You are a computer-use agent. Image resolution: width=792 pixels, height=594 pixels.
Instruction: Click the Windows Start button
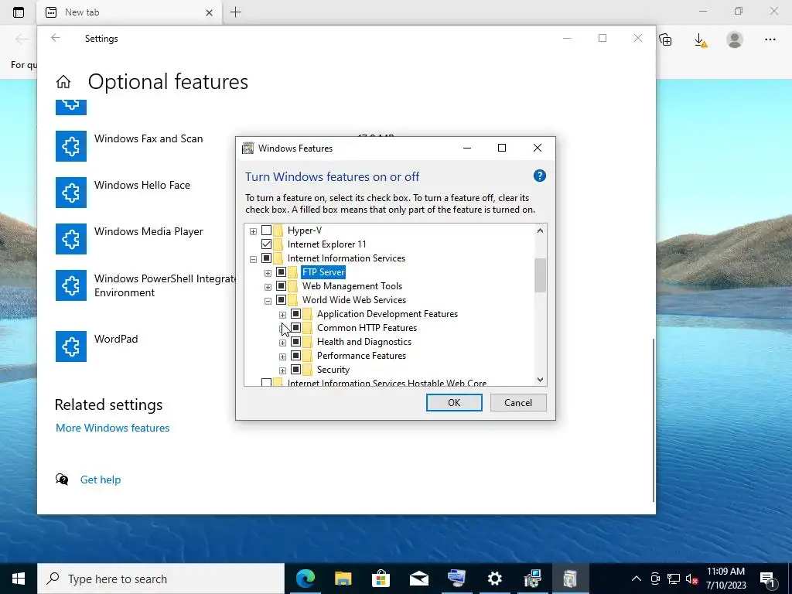point(19,579)
